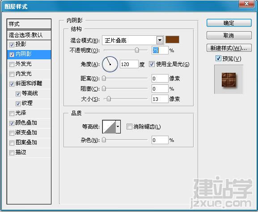This screenshot has height=212, width=258.
Task: Click the 不透明度 slider handle
Action: 137,50
